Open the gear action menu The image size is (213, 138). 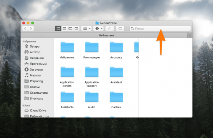(98, 28)
